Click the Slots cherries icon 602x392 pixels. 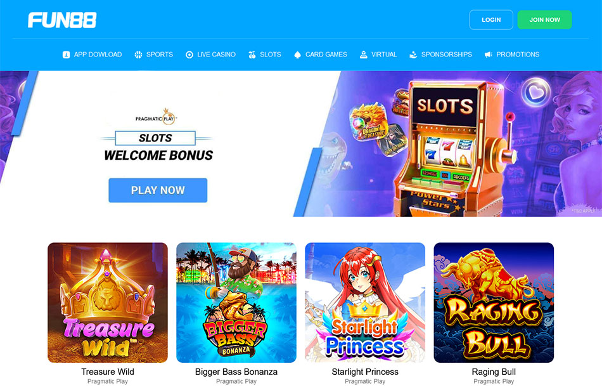pyautogui.click(x=252, y=55)
